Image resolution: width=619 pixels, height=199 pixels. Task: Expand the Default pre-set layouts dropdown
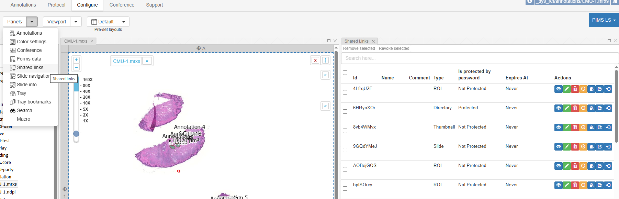coord(124,22)
